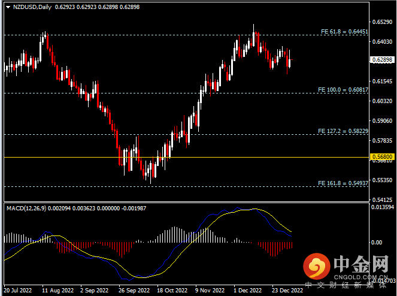Select the MACD(12,26,9) indicator label
Viewport: 397px width, 296px height.
[x=26, y=208]
